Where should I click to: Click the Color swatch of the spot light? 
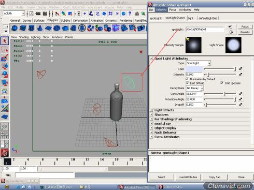click(194, 69)
